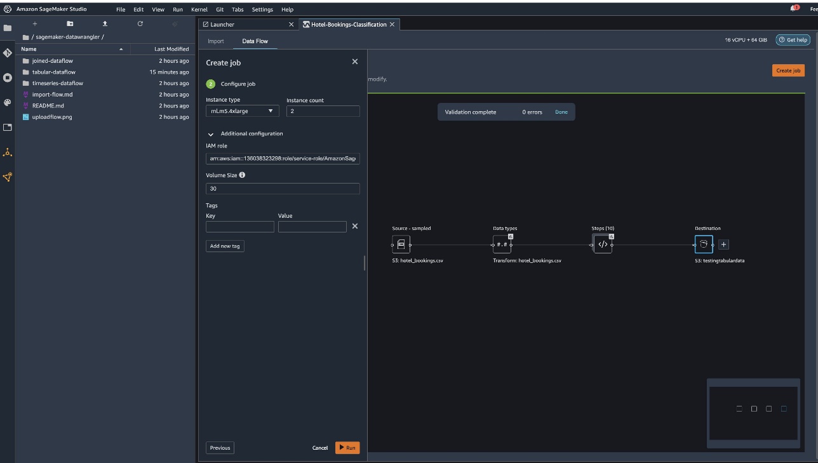The image size is (818, 463).
Task: Select the Data types node icon
Action: click(502, 245)
